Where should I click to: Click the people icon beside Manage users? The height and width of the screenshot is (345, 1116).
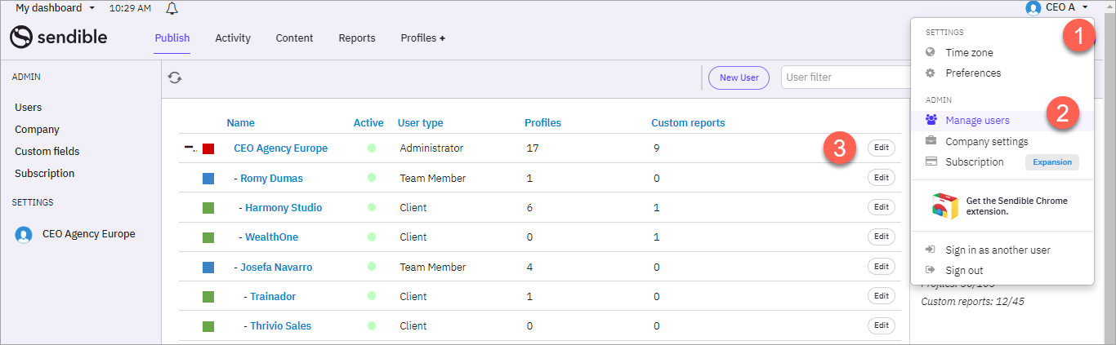931,120
